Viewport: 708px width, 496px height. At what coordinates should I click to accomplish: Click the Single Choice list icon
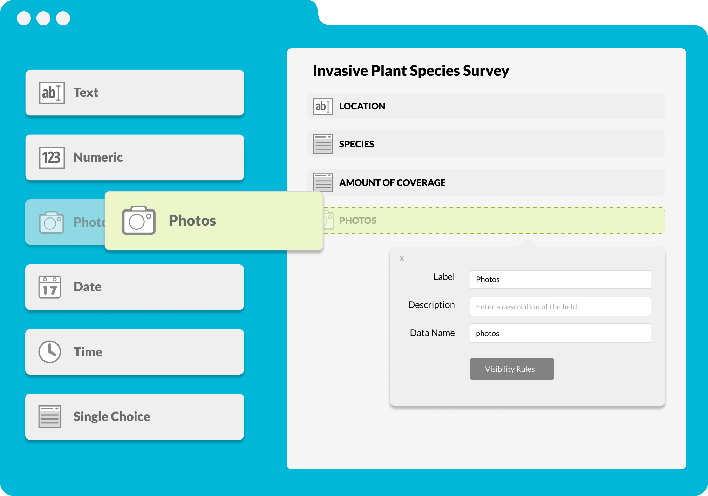coord(50,416)
